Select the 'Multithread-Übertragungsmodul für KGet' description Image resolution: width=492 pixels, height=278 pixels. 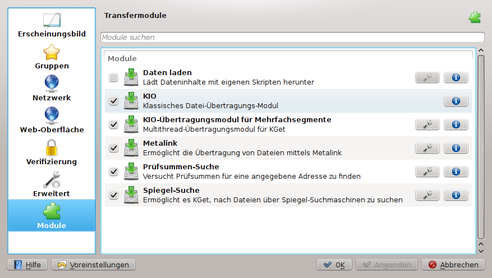click(214, 129)
